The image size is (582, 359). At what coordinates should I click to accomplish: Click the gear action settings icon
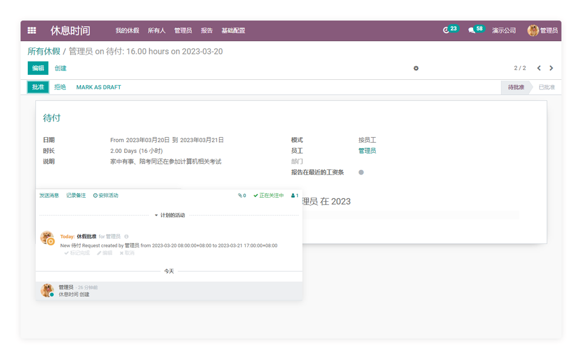coord(416,68)
